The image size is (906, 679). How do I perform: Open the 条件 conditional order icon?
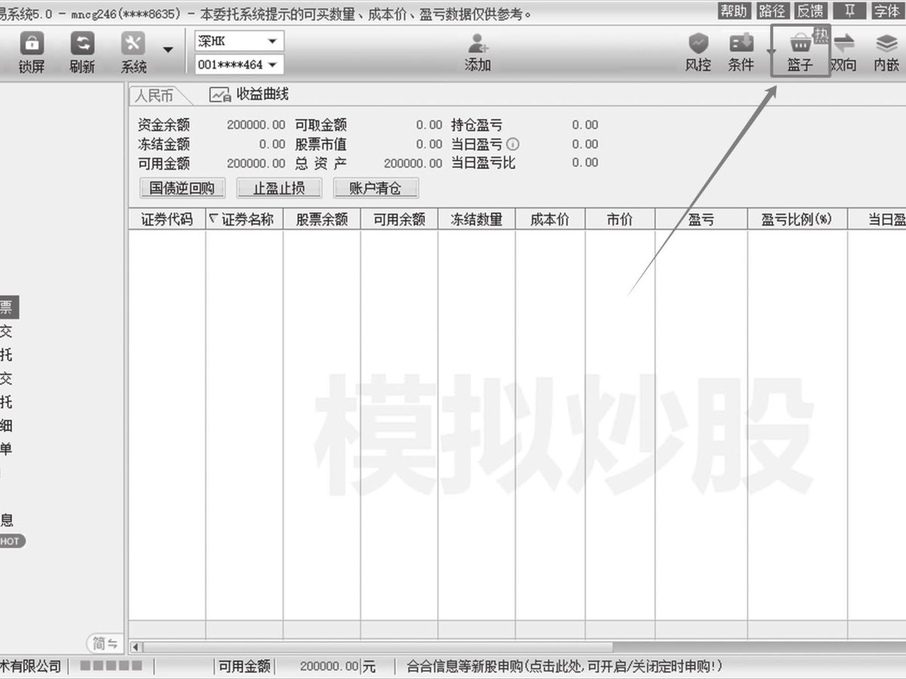(x=741, y=51)
